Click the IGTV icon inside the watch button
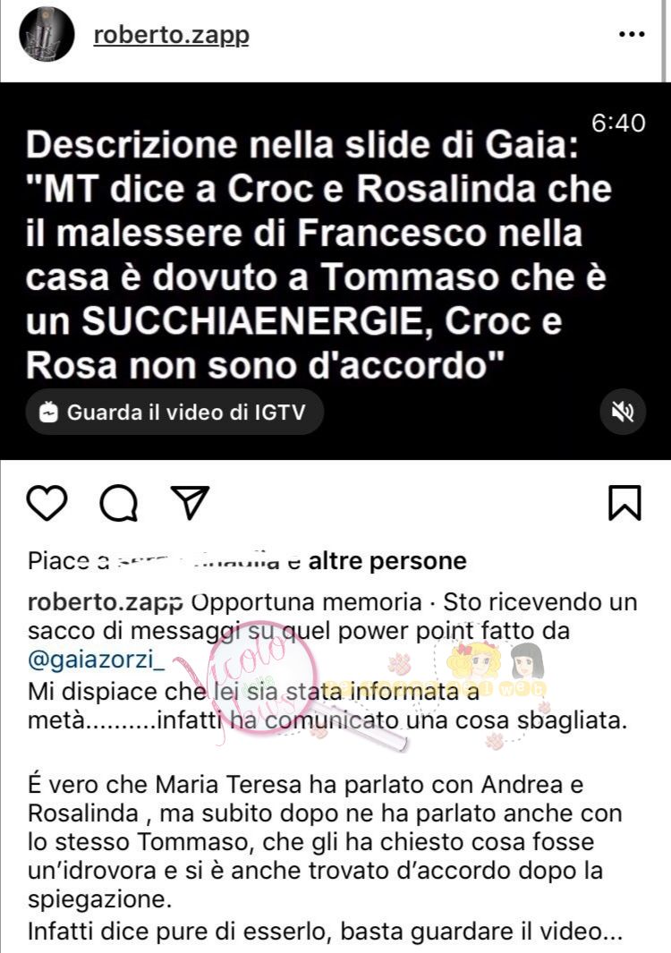 (x=48, y=413)
